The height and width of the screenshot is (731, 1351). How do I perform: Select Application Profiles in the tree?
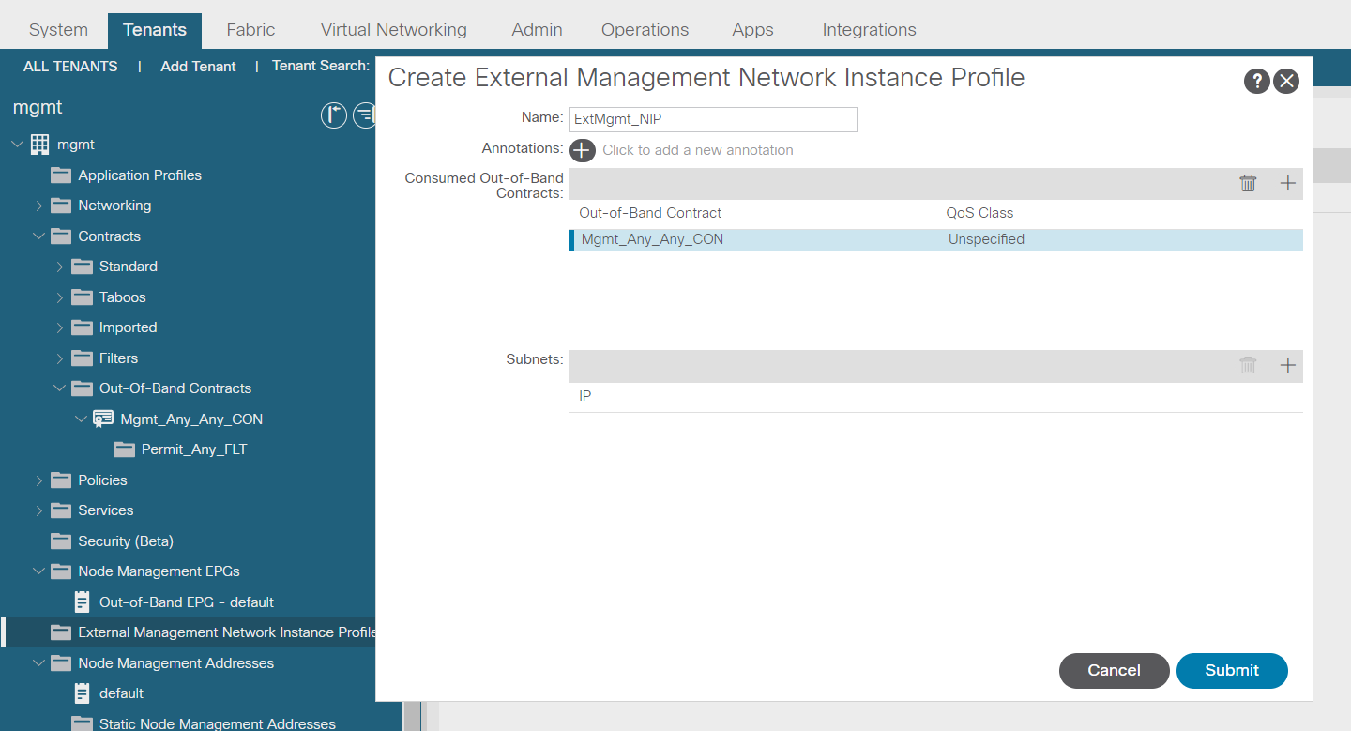[x=140, y=175]
